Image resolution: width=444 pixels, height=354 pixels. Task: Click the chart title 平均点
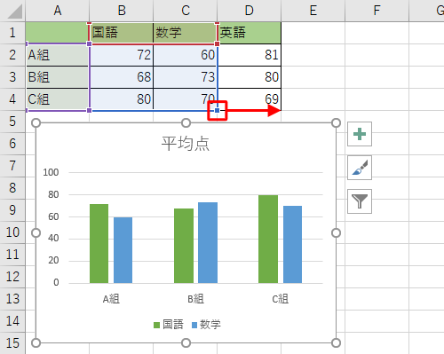[186, 144]
